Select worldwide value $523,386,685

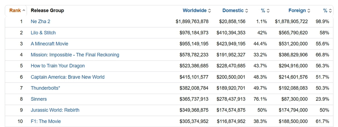coord(194,66)
